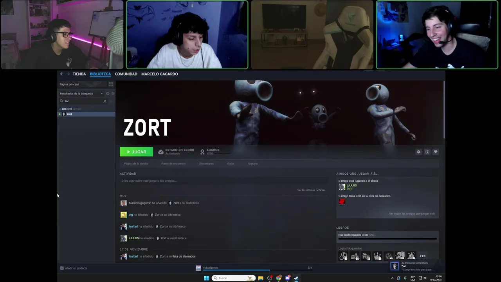
Task: Go back with the left arrow
Action: click(61, 74)
